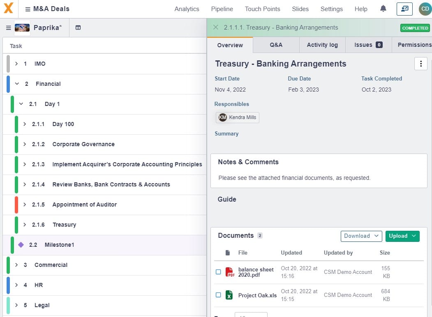Click the notification bell icon

383,9
